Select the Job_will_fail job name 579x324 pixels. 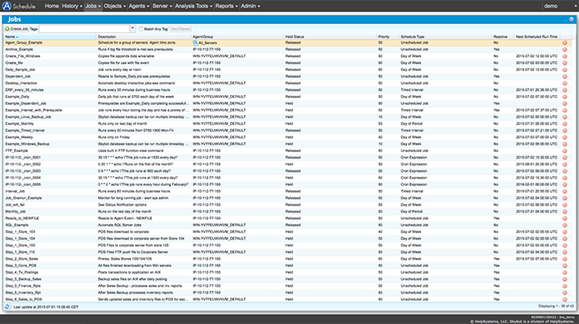click(x=15, y=205)
